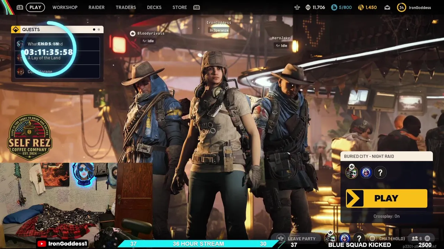444x249 pixels.
Task: Click the Self Rez Coffee Company logo
Action: [30, 137]
